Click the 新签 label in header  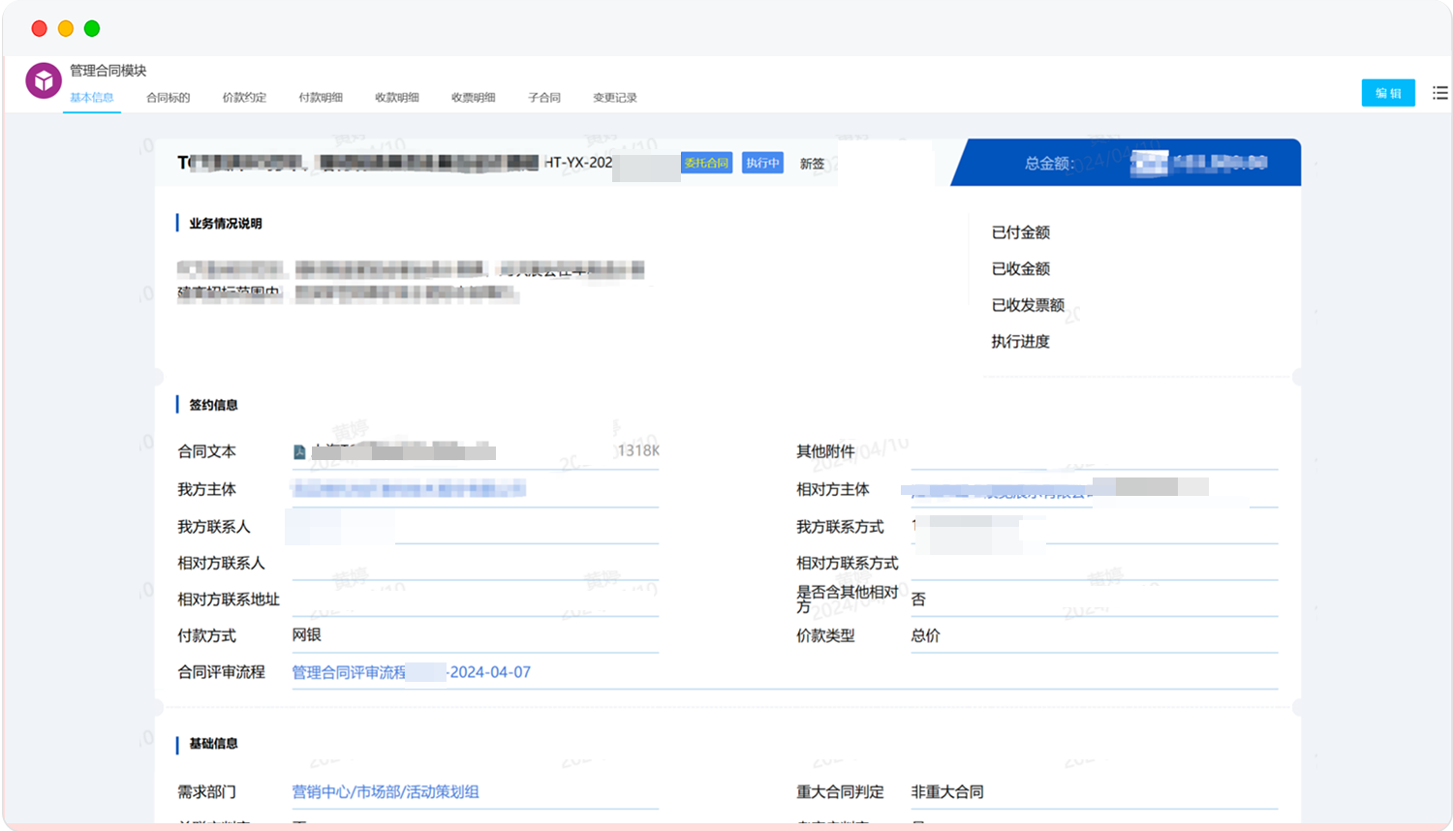812,164
